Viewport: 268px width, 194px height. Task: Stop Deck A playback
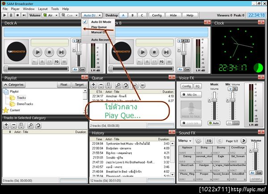pyautogui.click(x=49, y=52)
